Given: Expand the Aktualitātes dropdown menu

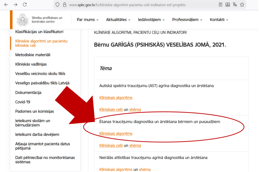Looking at the screenshot, I should pyautogui.click(x=118, y=20).
